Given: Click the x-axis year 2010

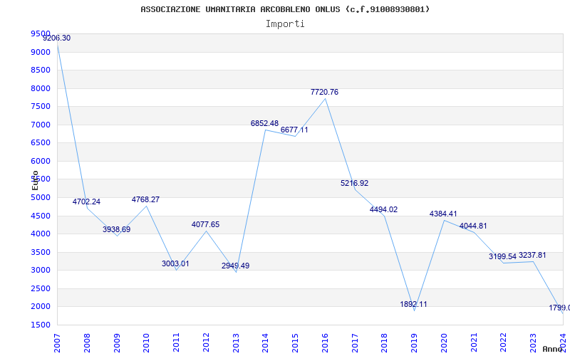Looking at the screenshot, I should pyautogui.click(x=146, y=343).
